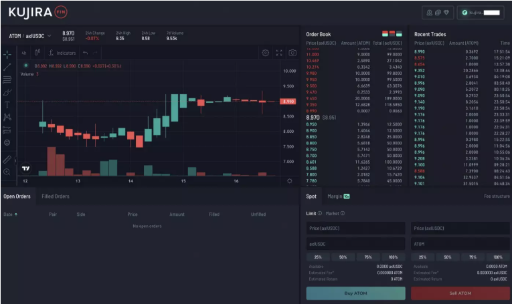Collapse the drawing toolbar side arrow
Image resolution: width=512 pixels, height=304 pixels.
coord(15,160)
